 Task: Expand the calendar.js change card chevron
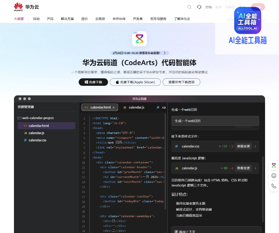click(255, 168)
